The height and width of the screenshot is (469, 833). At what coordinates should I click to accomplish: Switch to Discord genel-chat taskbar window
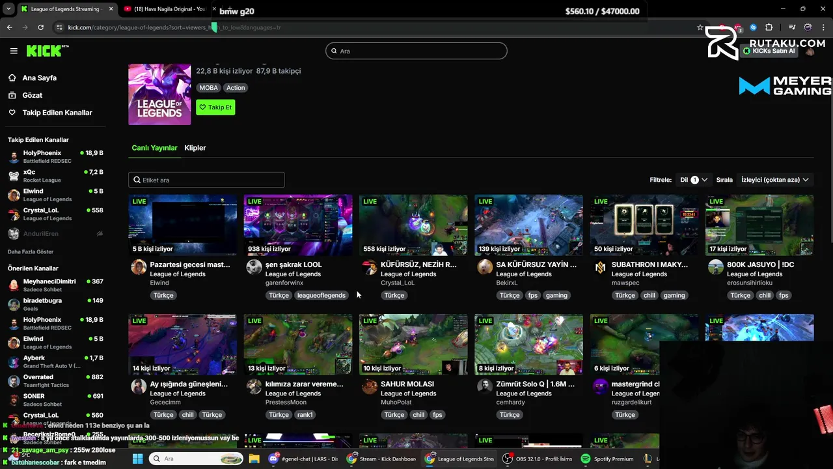click(303, 459)
